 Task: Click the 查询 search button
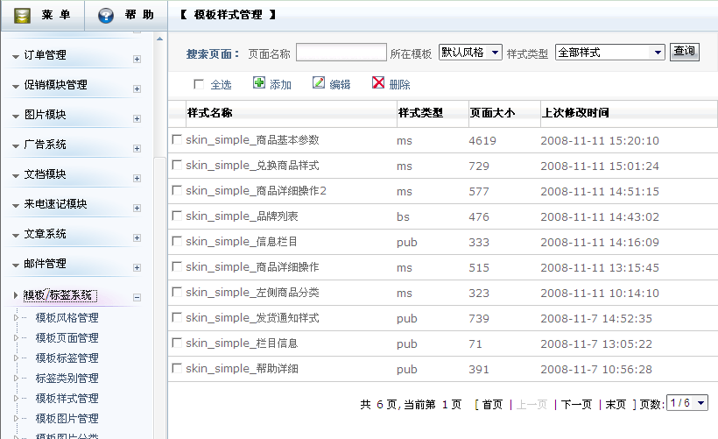[685, 52]
